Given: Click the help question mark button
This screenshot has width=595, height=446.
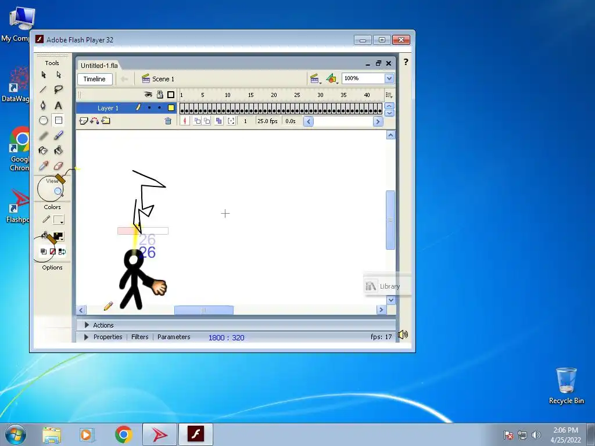Looking at the screenshot, I should (x=406, y=62).
